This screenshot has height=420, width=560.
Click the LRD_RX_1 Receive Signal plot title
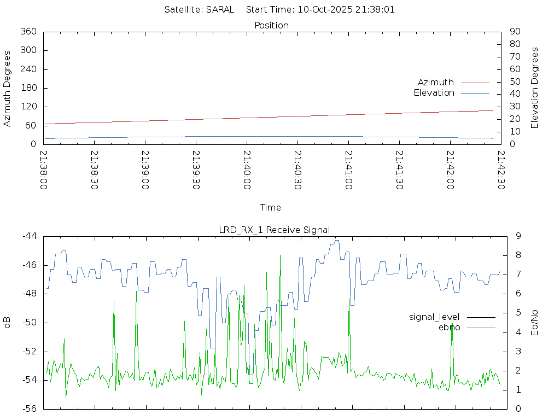[275, 230]
